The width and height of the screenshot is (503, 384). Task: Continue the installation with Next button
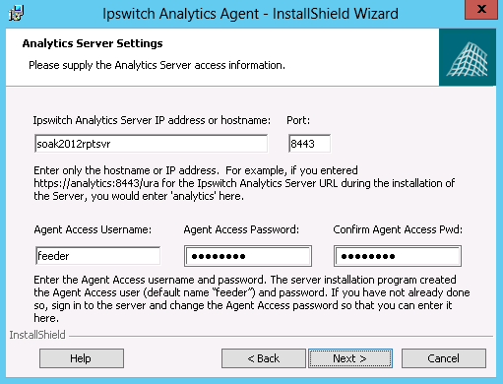pos(350,358)
